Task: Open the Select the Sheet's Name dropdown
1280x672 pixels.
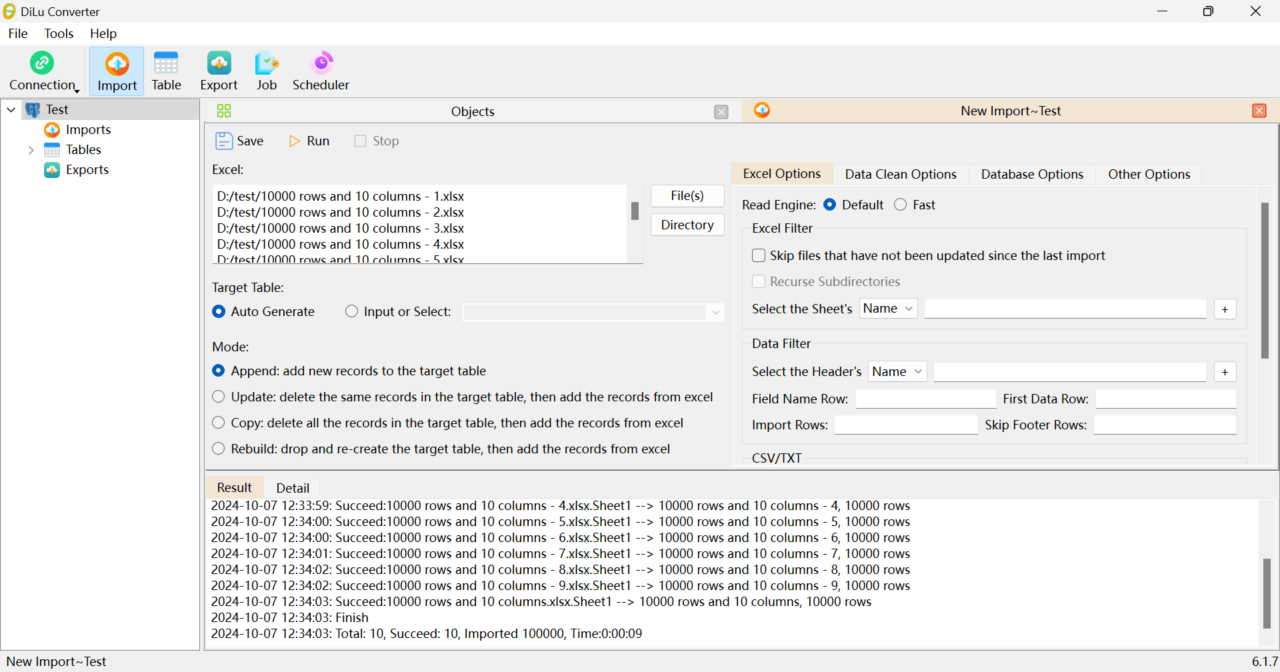Action: point(888,309)
